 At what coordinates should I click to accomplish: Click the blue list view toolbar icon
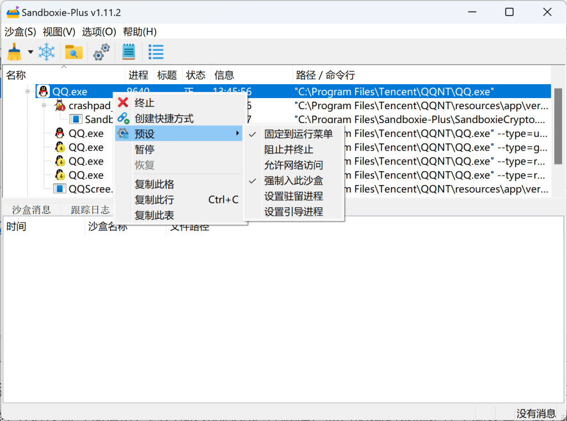coord(156,53)
